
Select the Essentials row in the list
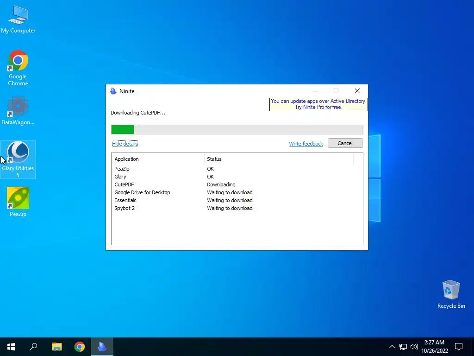(237, 200)
